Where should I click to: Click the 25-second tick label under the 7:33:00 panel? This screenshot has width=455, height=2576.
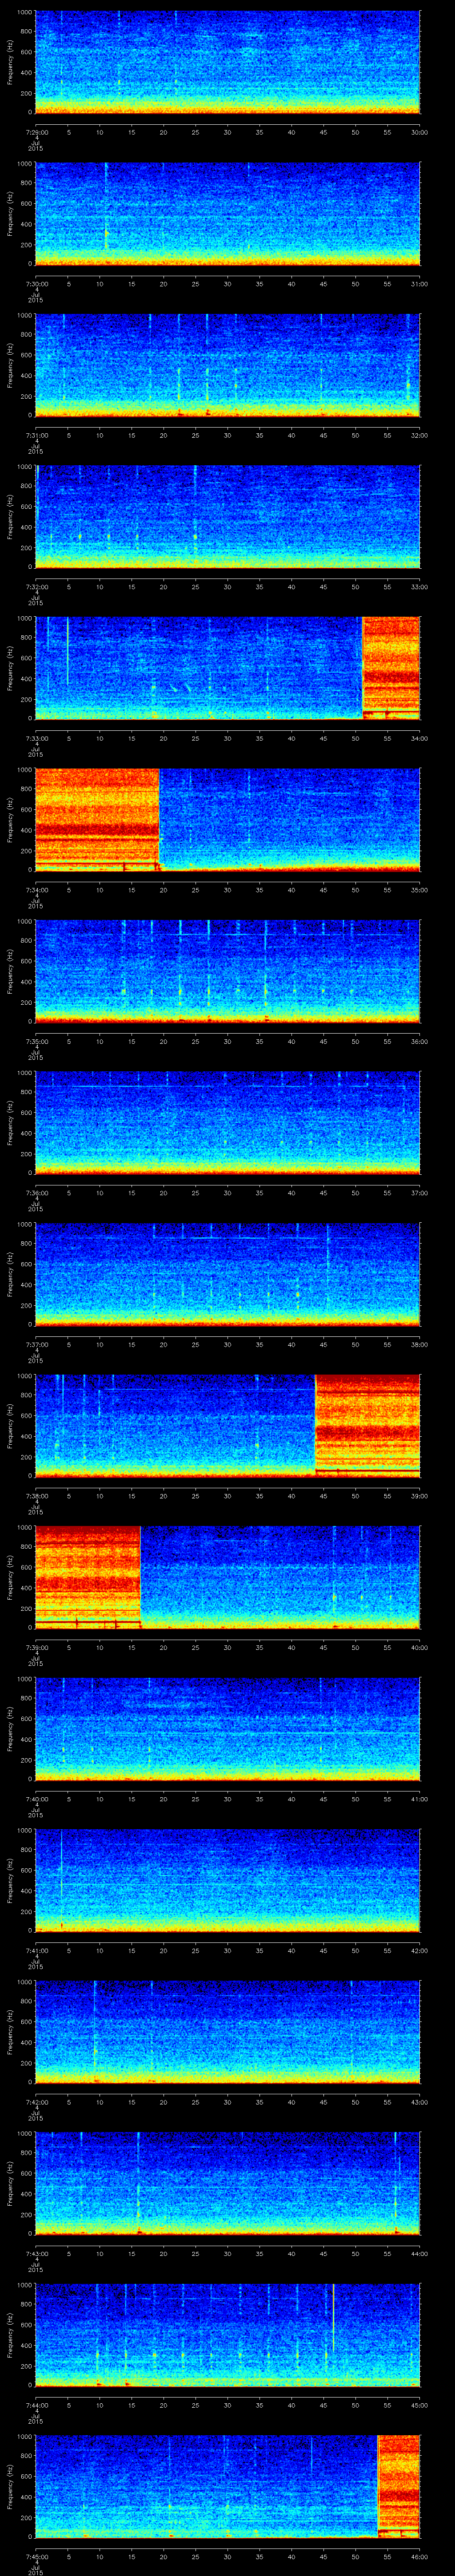point(195,738)
